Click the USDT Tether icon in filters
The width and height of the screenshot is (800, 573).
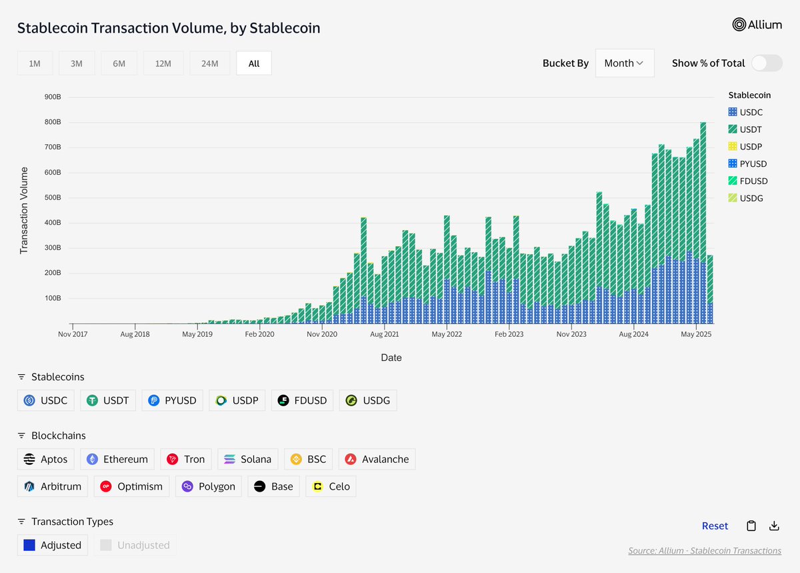[92, 401]
